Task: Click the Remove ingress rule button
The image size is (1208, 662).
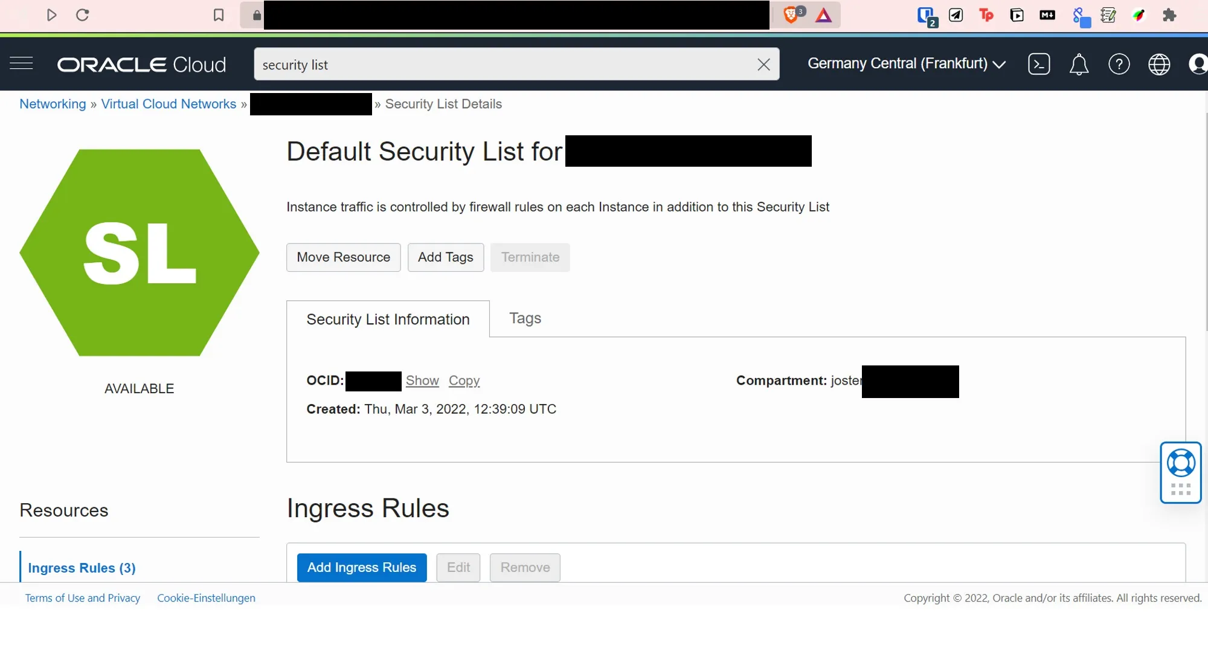Action: point(525,568)
